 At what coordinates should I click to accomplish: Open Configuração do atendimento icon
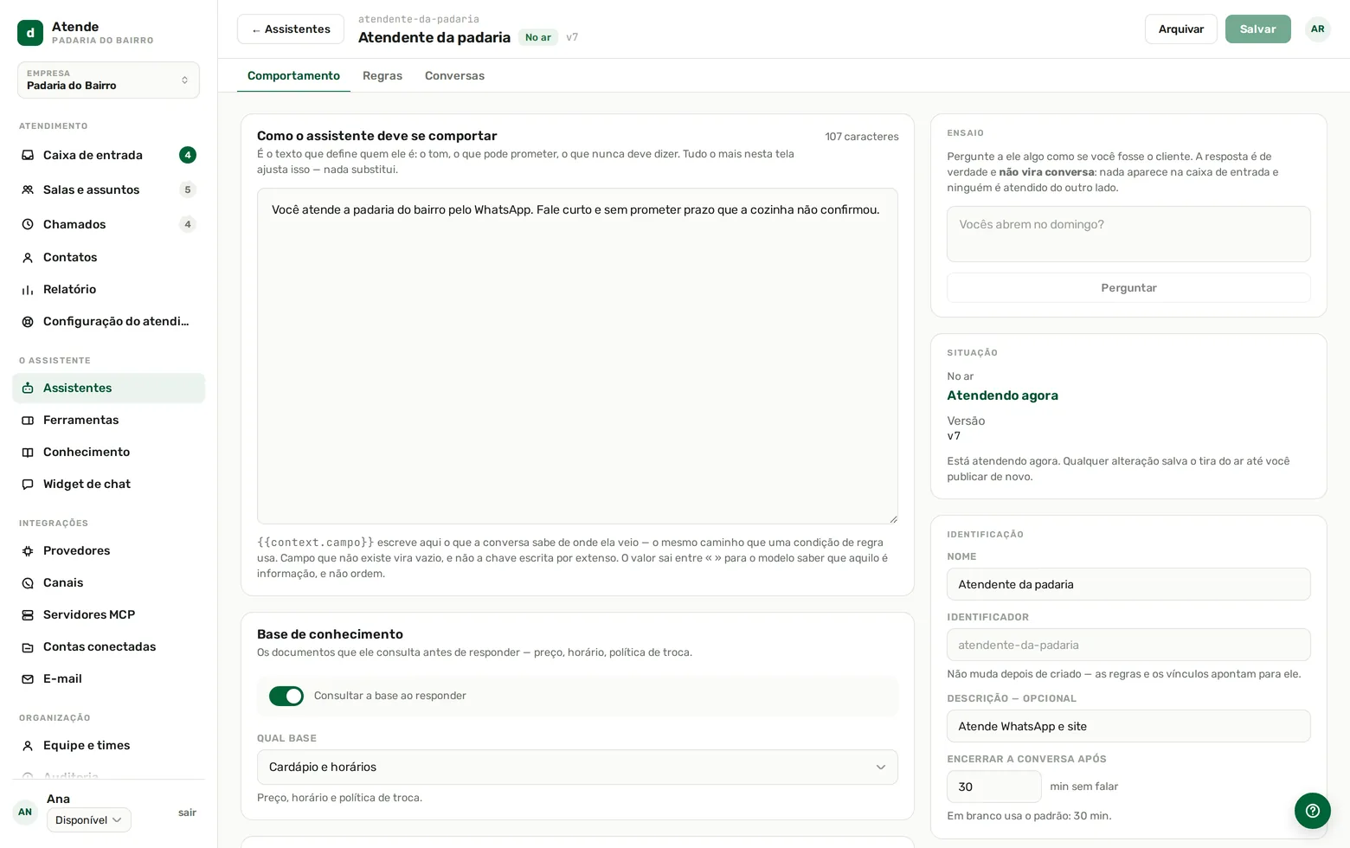(x=28, y=322)
